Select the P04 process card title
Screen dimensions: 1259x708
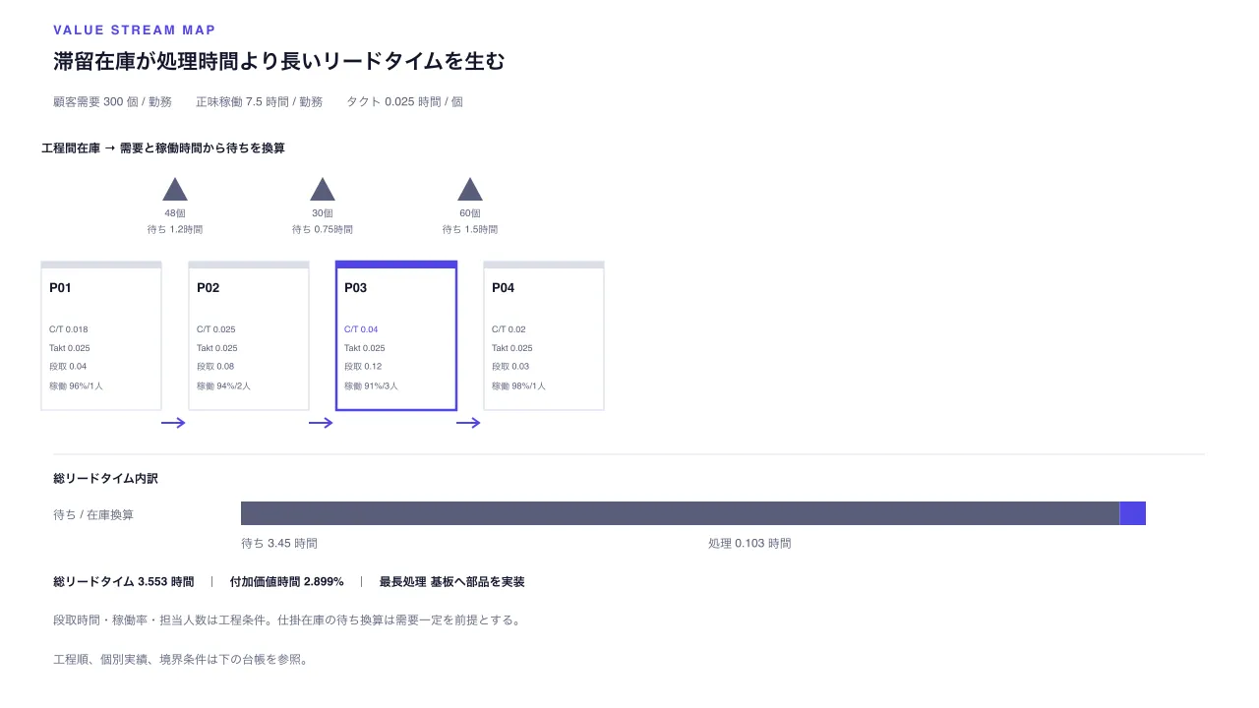pyautogui.click(x=503, y=288)
